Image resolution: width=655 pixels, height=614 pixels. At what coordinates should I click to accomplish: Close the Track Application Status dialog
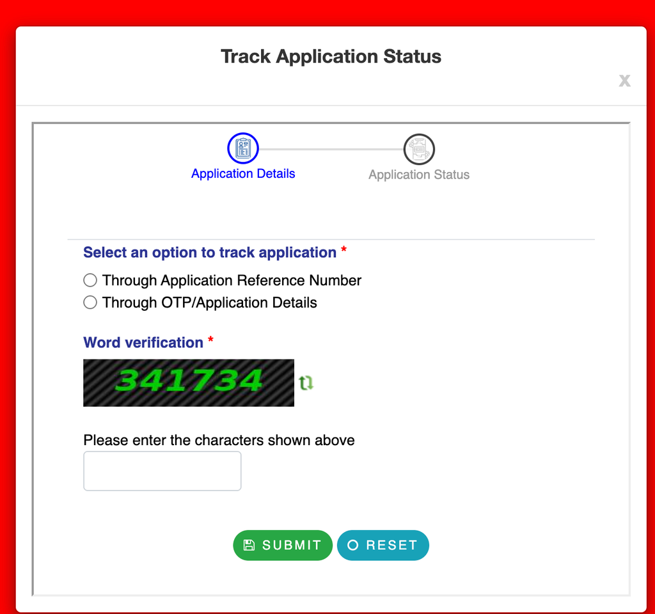624,80
